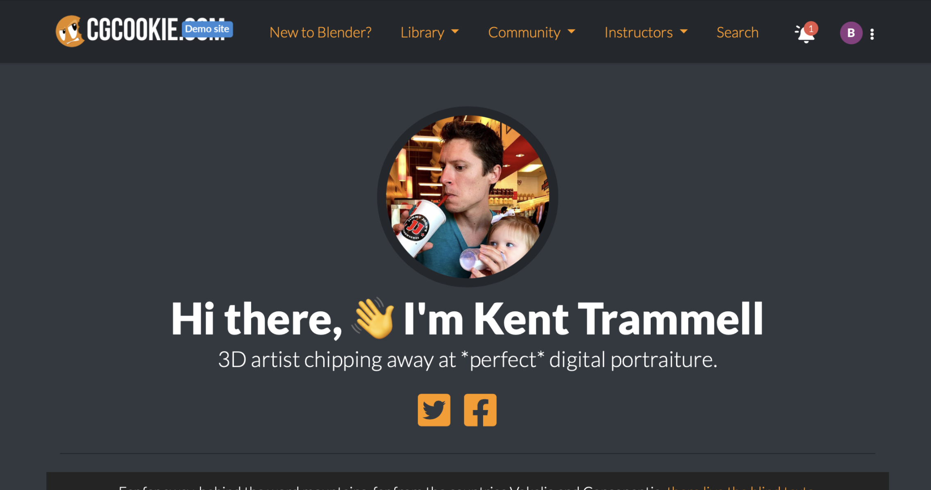Image resolution: width=931 pixels, height=490 pixels.
Task: Click the CGCOOKIE.COM wordmark
Action: point(156,30)
